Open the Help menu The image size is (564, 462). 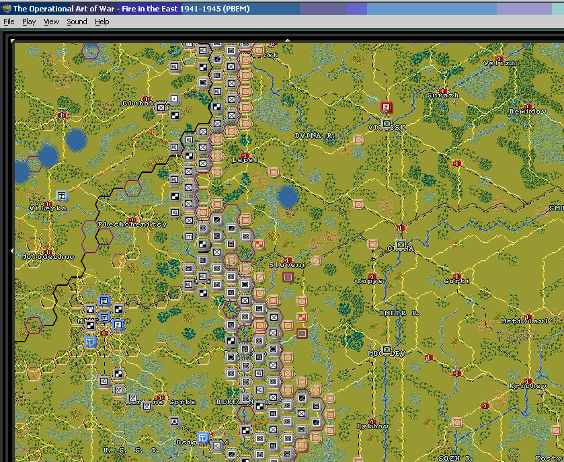pos(102,22)
